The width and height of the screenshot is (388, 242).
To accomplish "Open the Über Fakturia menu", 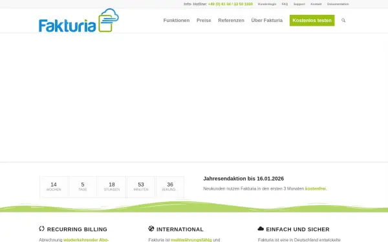I will pyautogui.click(x=266, y=21).
